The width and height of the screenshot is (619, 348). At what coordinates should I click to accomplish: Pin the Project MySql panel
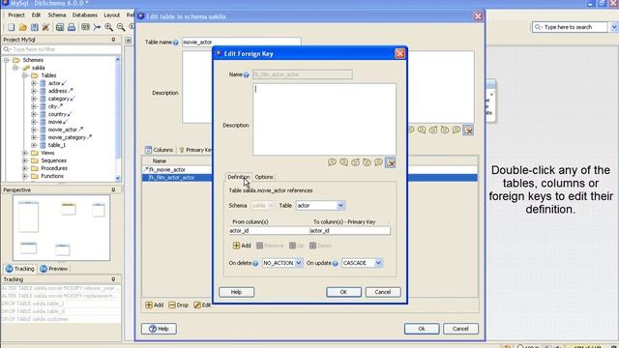point(114,40)
